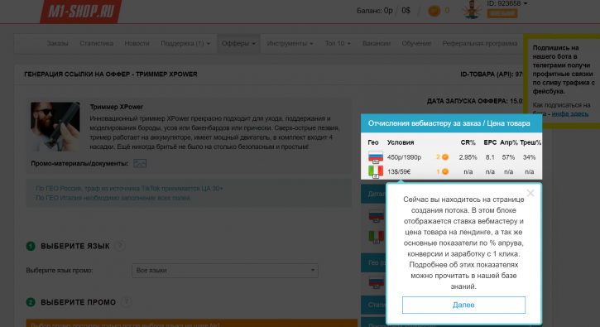
Task: Click the НОВЕНЬКИЙ status badge
Action: coord(502,13)
